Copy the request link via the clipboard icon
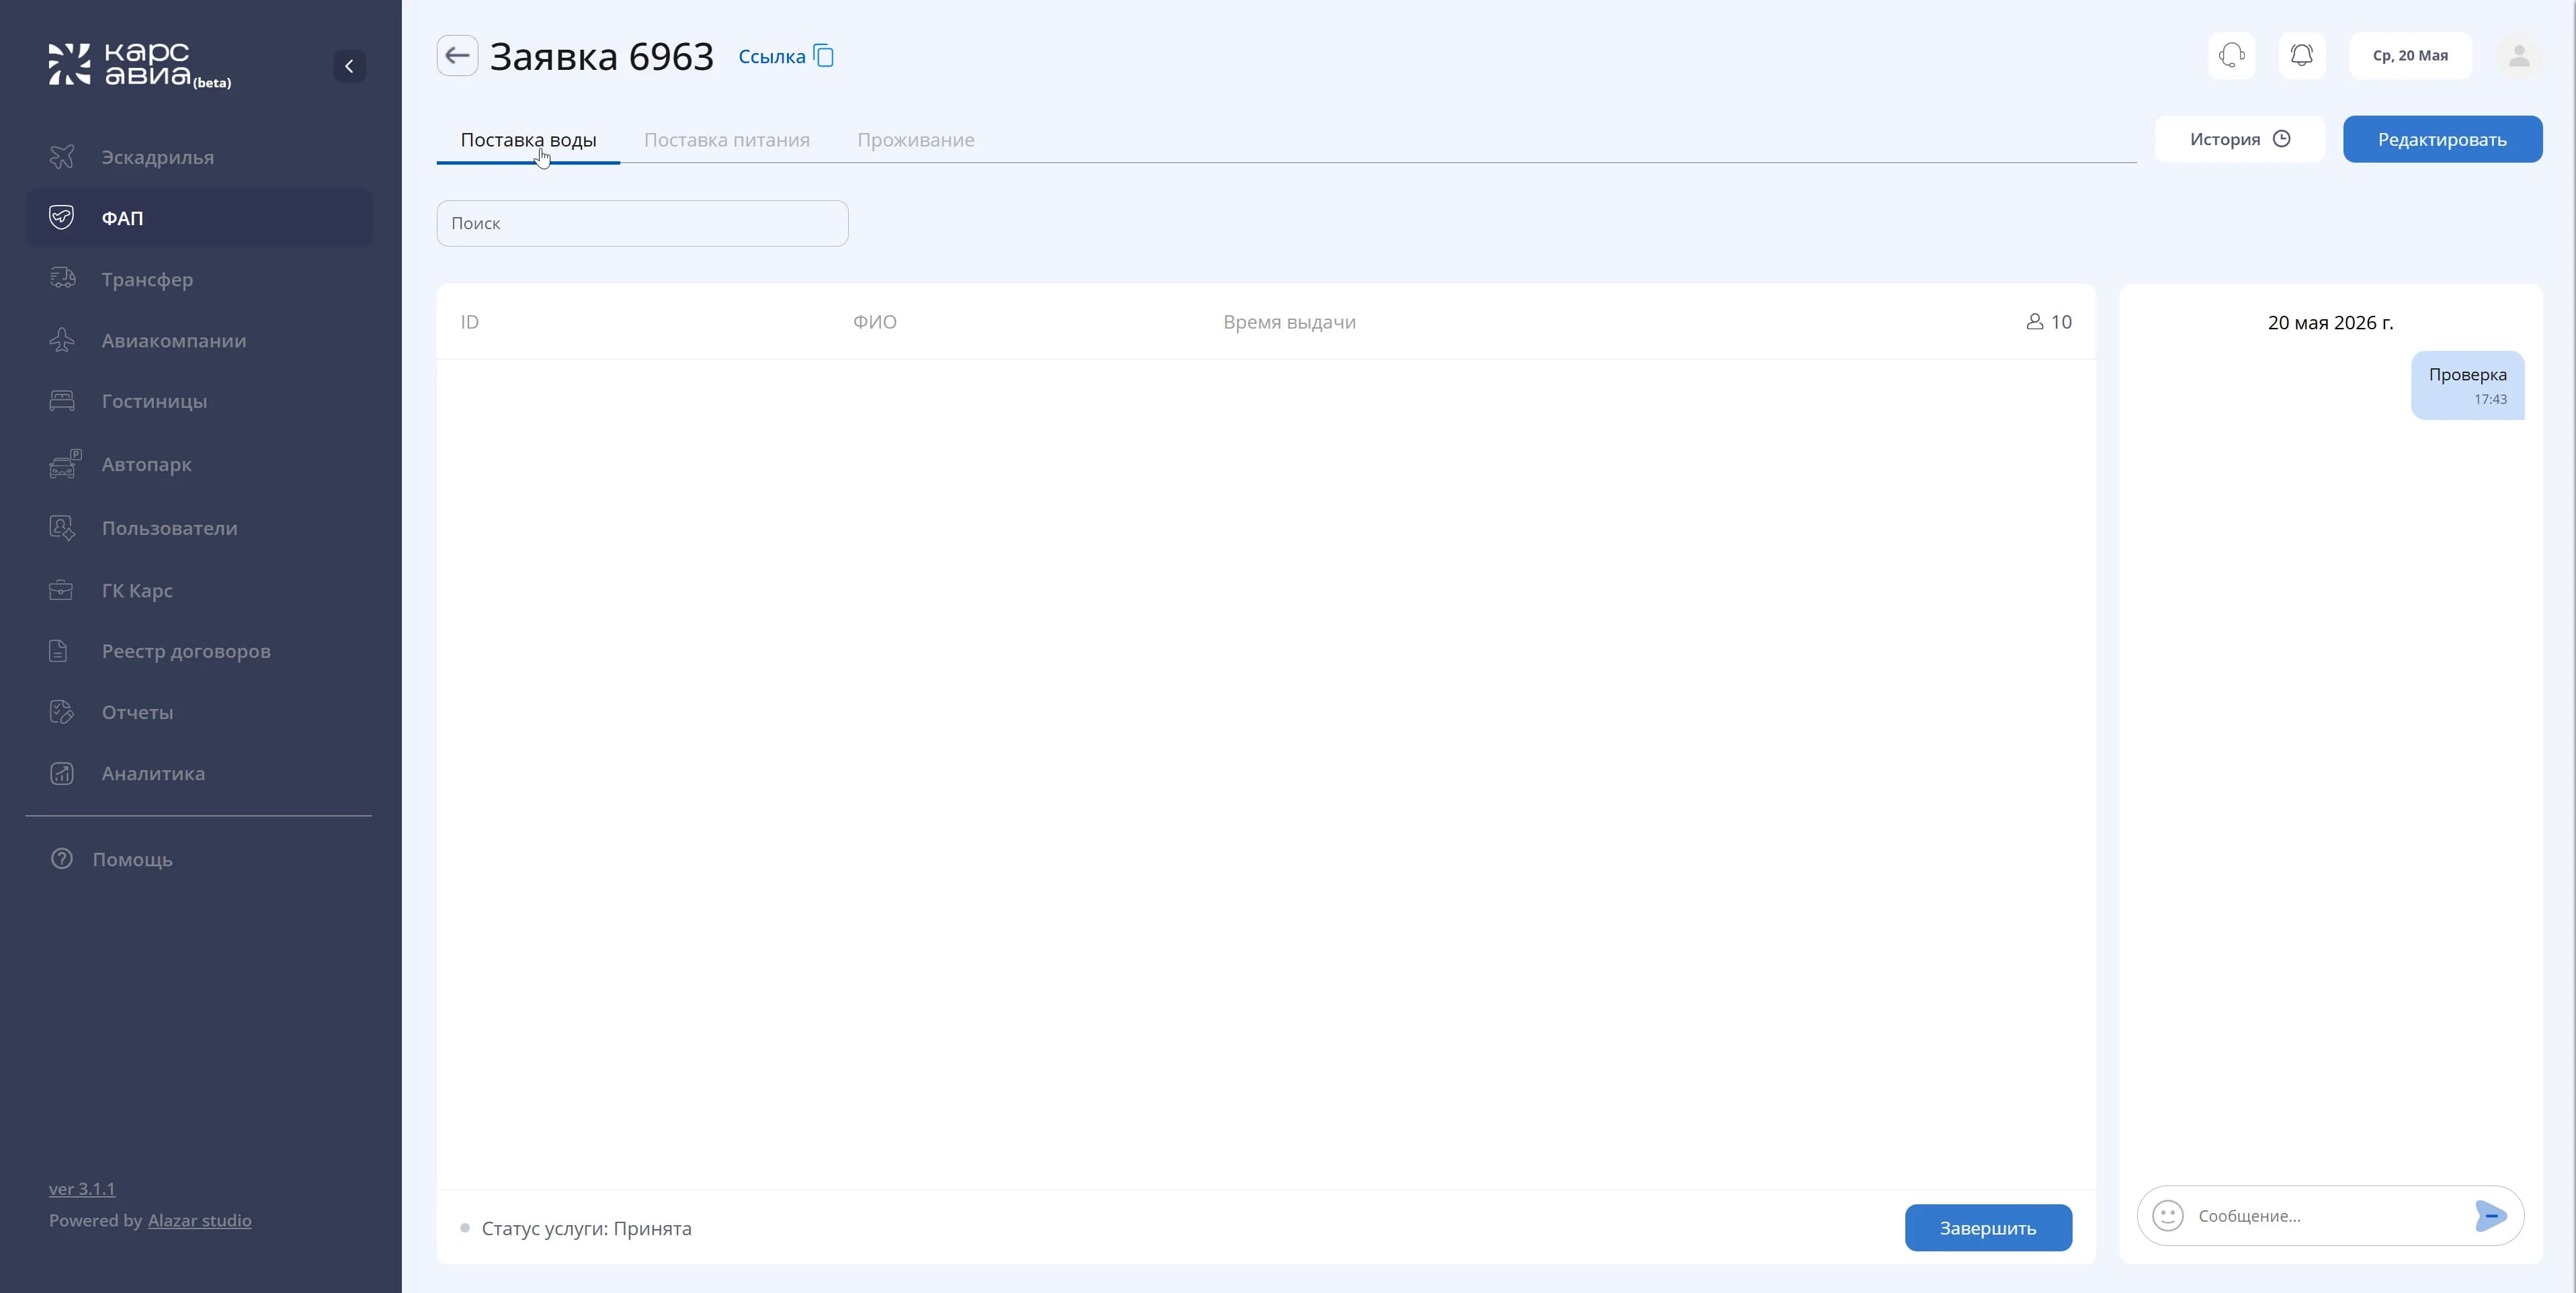Viewport: 2576px width, 1293px height. (824, 56)
